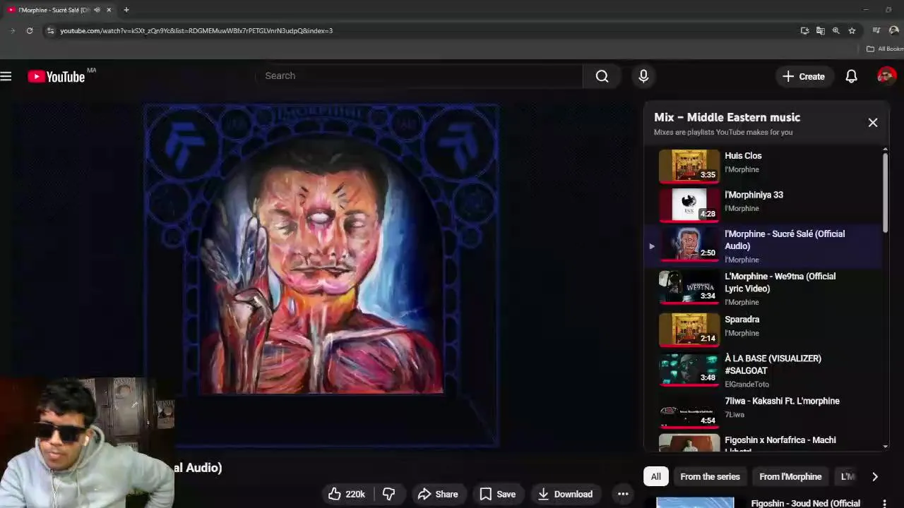Go to the YouTube home logo

(56, 76)
